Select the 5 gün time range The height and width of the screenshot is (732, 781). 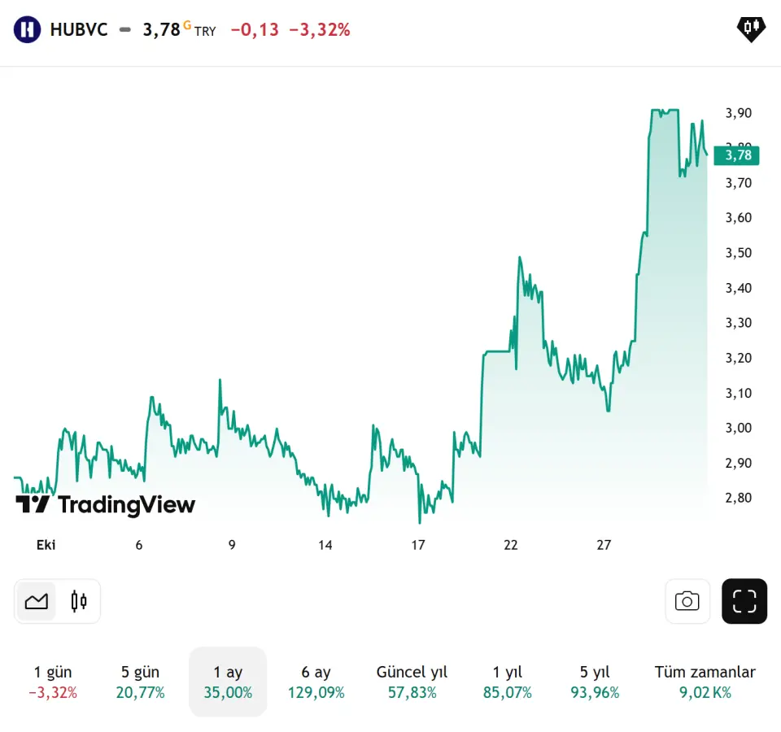coord(141,682)
